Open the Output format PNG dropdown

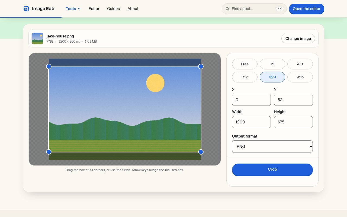[x=272, y=146]
